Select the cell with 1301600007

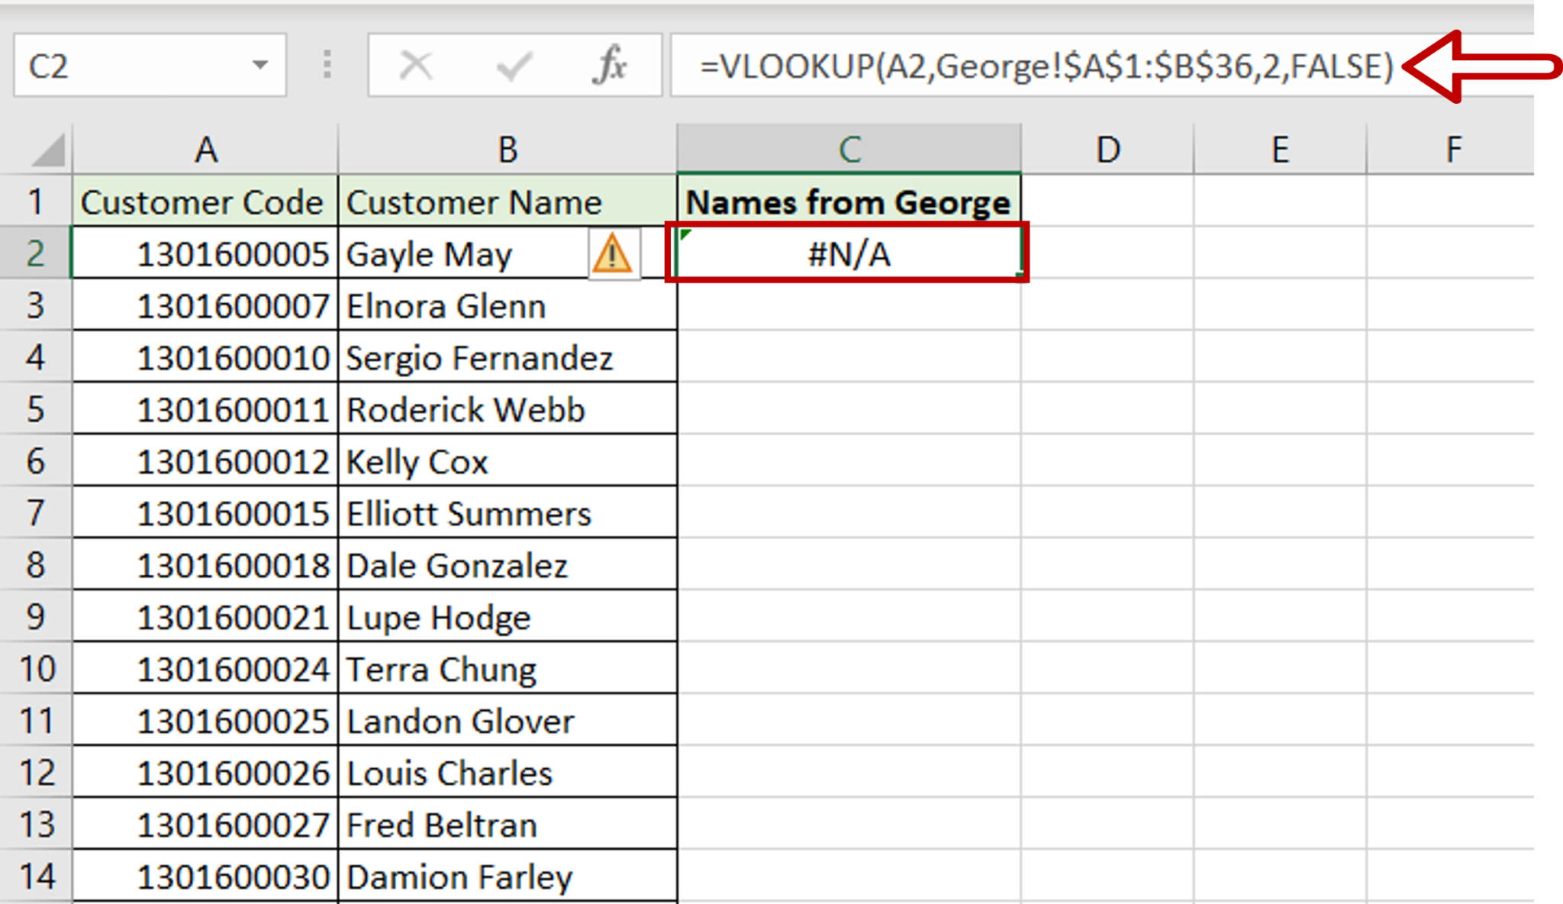(205, 305)
